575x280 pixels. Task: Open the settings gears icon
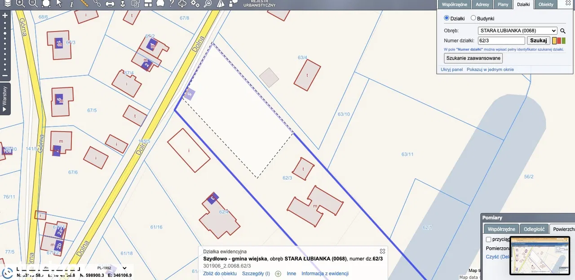(x=195, y=4)
